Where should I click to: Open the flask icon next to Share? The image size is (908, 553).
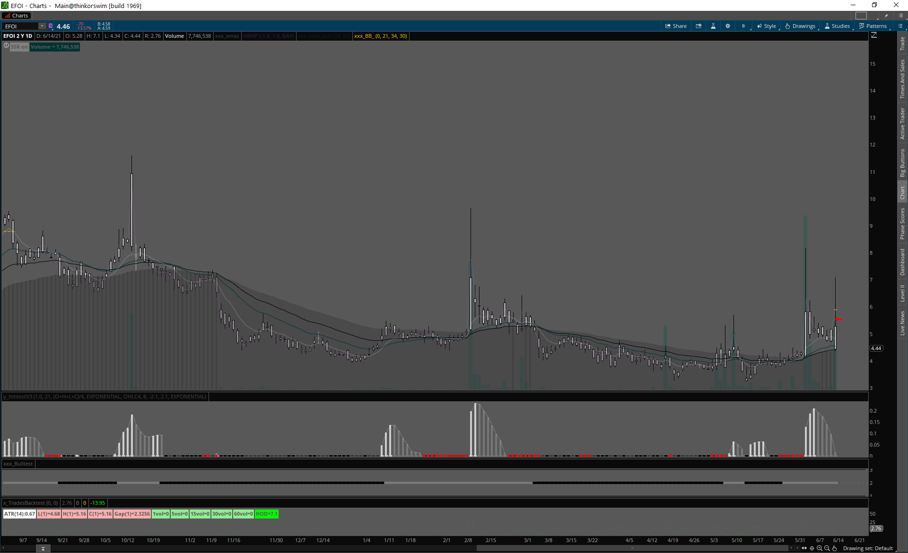tap(713, 26)
